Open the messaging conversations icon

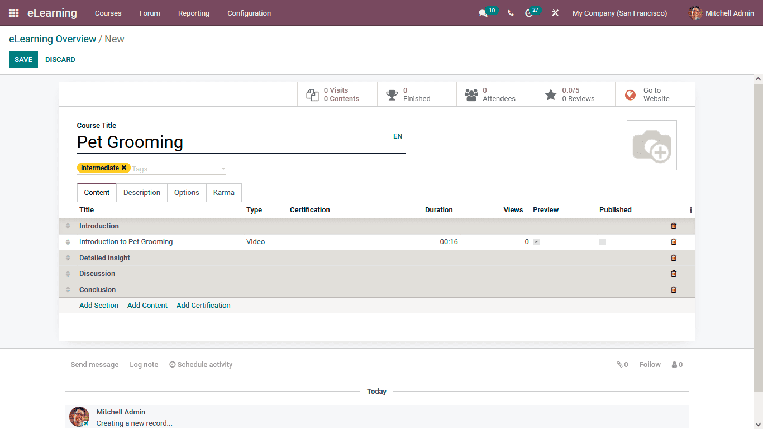[484, 13]
